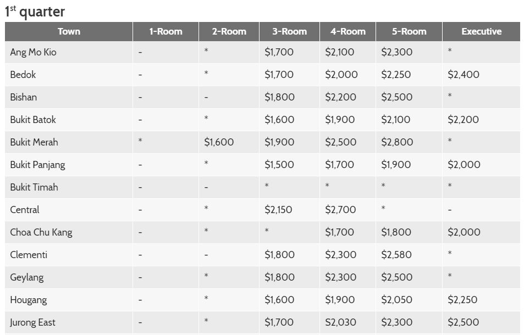Select Clementi's $2,580 5-Room value
524x335 pixels.
pyautogui.click(x=396, y=255)
